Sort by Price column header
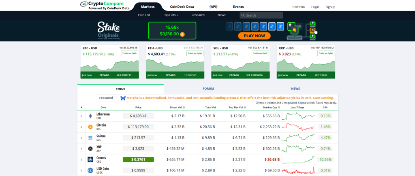Image resolution: width=415 pixels, height=176 pixels. pyautogui.click(x=138, y=108)
